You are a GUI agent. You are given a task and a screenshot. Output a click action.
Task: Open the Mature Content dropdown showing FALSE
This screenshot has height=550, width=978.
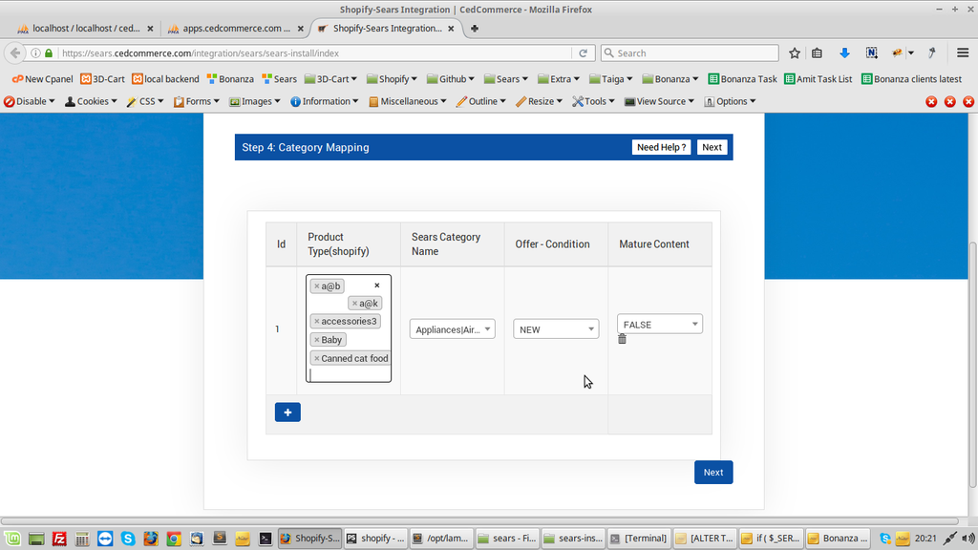point(659,325)
